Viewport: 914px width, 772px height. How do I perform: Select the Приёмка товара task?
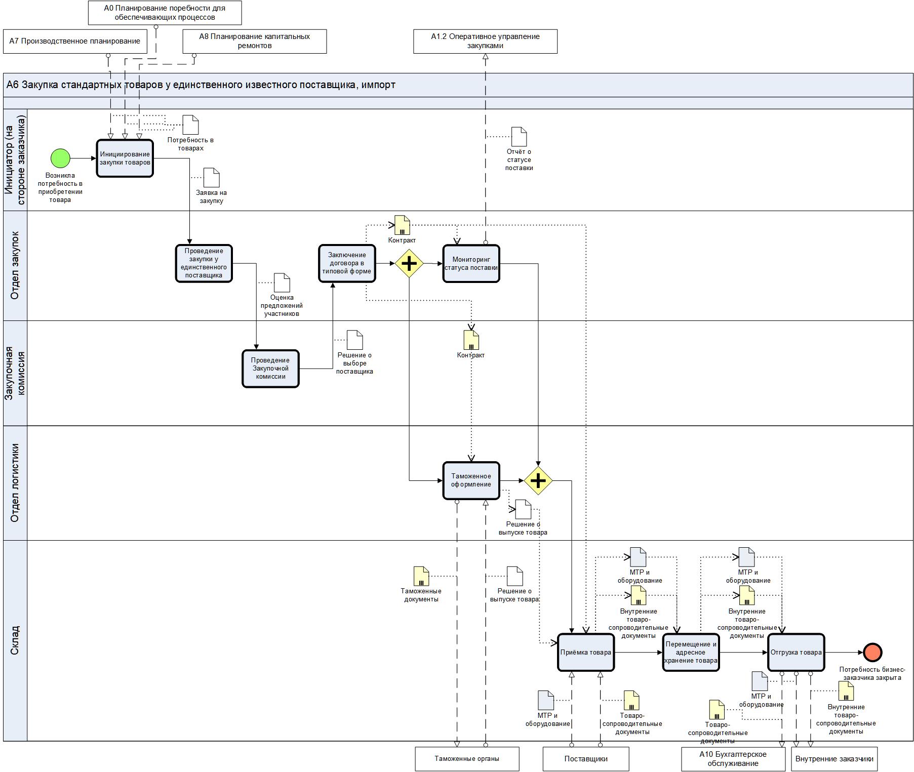click(585, 652)
